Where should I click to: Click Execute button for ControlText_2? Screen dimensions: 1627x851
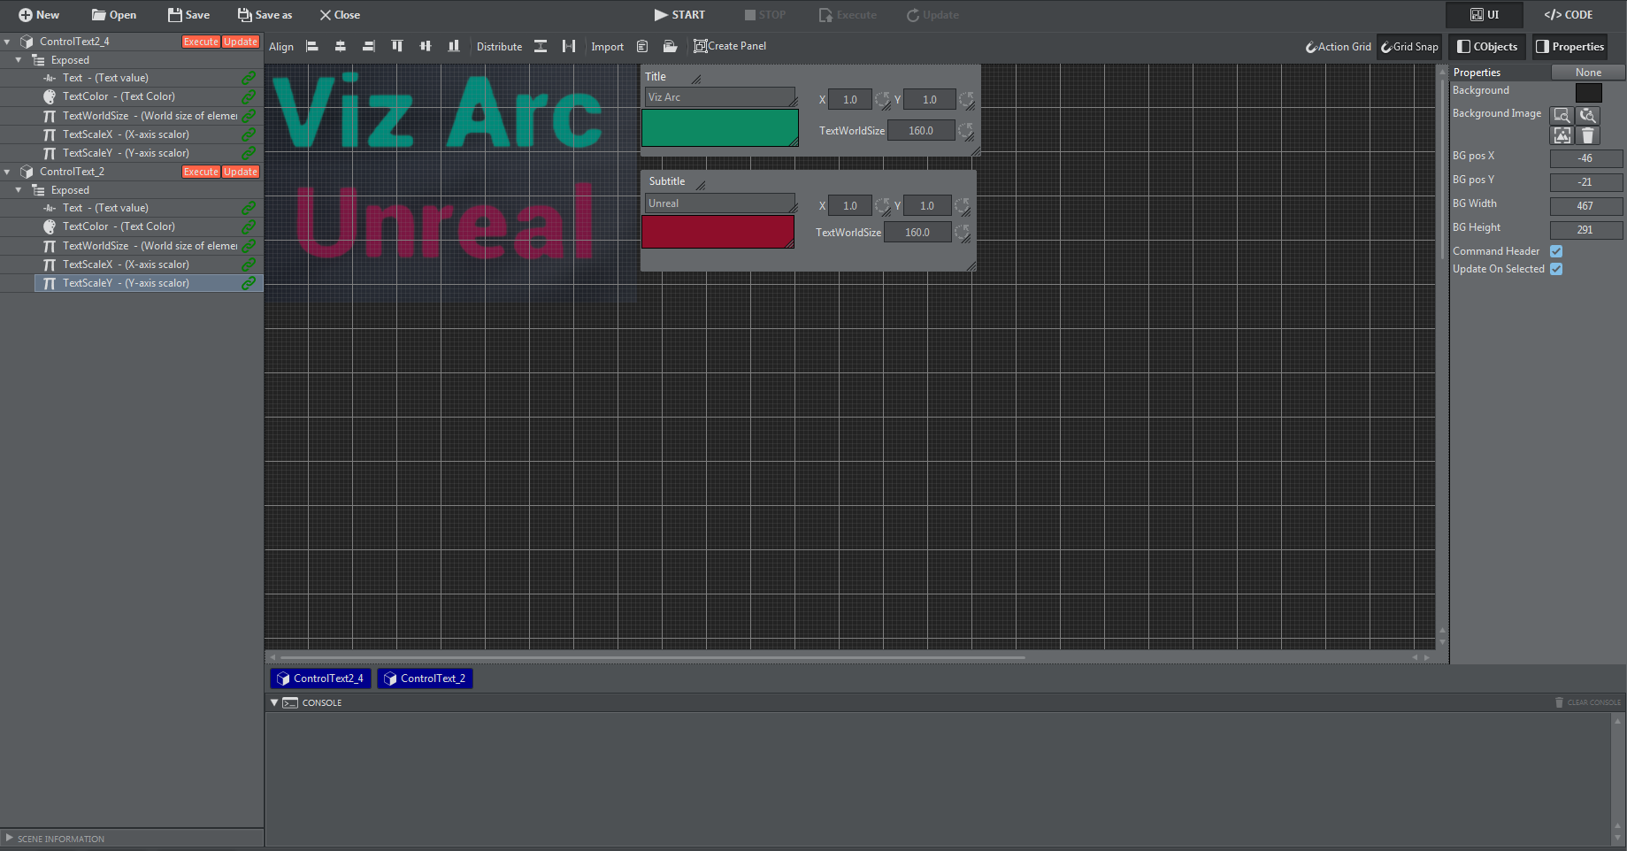(201, 172)
